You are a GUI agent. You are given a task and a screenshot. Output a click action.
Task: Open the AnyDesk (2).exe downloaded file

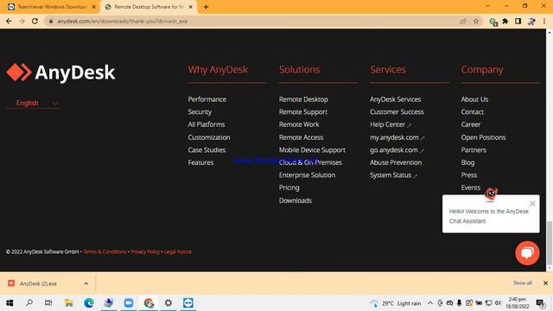pyautogui.click(x=38, y=283)
